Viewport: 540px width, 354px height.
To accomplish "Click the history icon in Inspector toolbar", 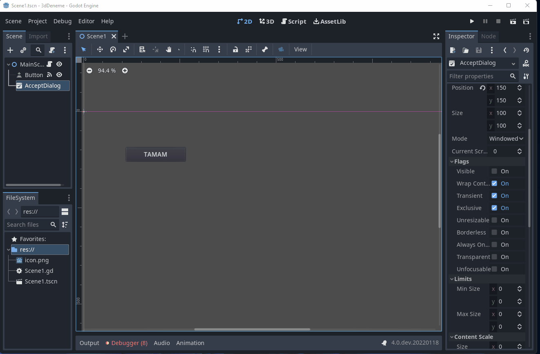I will pyautogui.click(x=527, y=50).
